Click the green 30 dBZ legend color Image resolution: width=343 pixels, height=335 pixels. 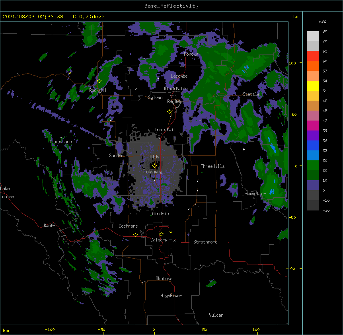tap(313, 166)
